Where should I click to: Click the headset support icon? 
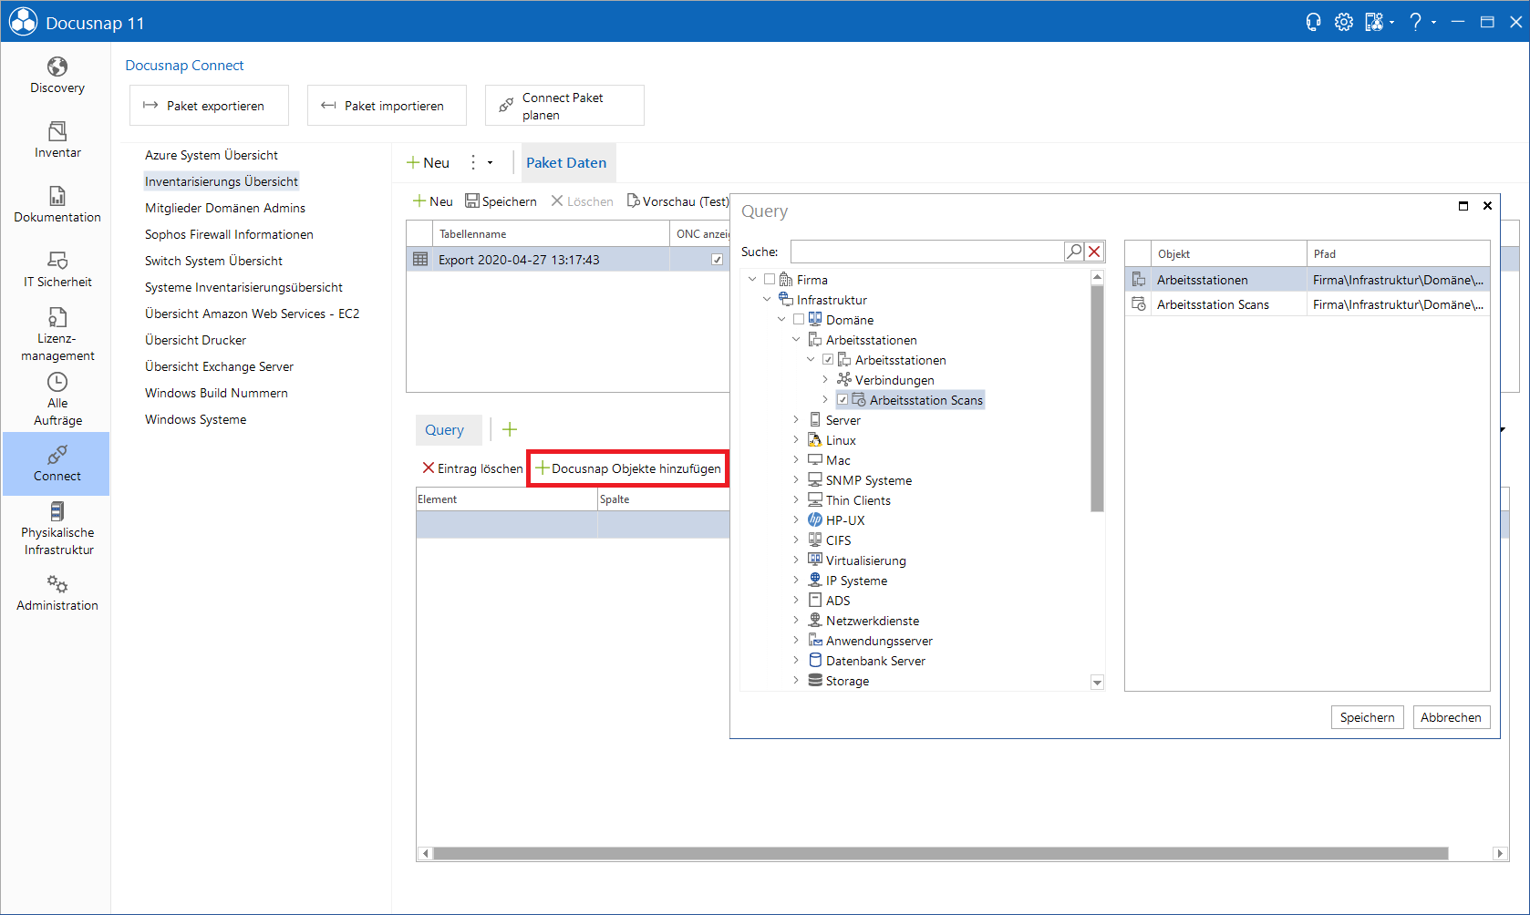point(1313,22)
